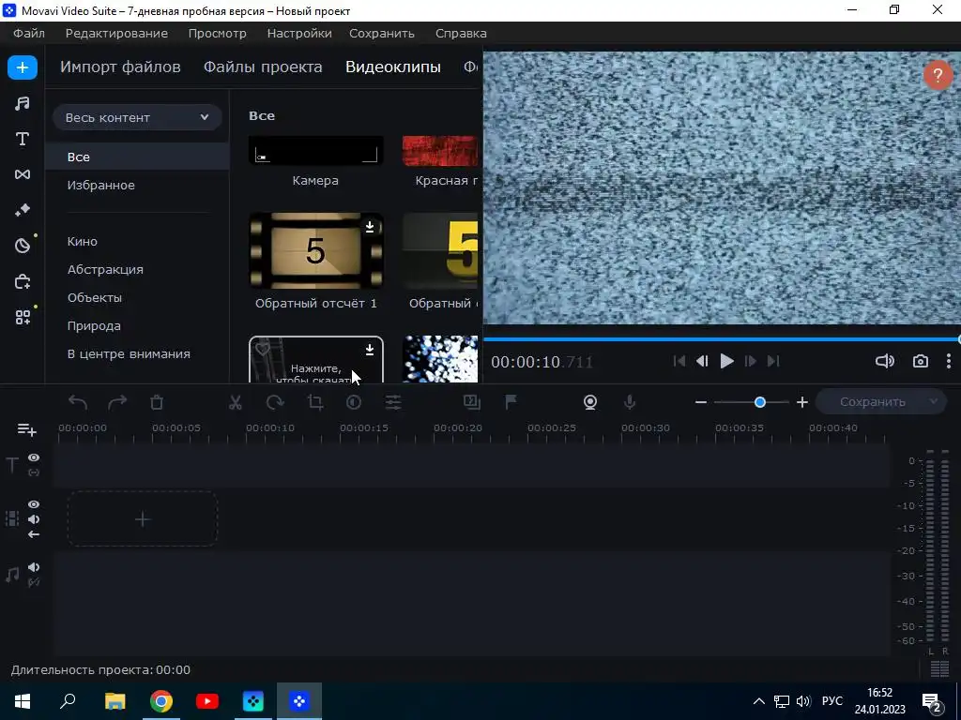Click the add track icon

[26, 429]
